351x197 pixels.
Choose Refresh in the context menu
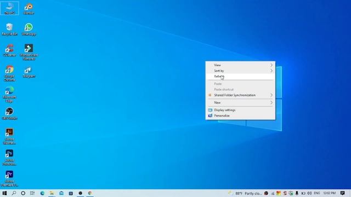[240, 77]
